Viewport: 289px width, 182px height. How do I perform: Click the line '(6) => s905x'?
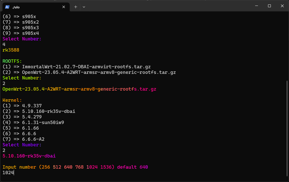pos(19,16)
